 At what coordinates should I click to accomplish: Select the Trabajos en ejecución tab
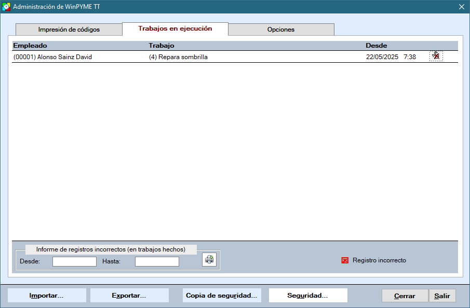pos(175,29)
